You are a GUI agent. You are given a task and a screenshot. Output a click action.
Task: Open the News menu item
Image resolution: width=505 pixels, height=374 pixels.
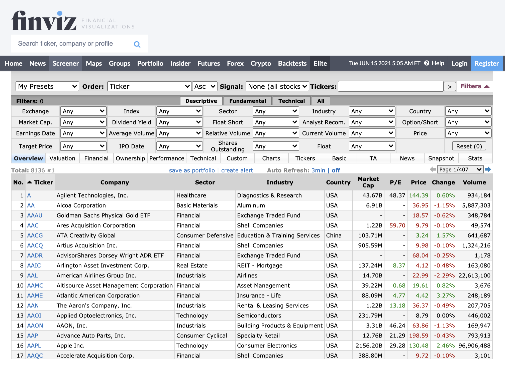click(x=38, y=63)
